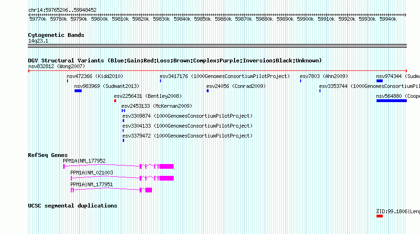The height and width of the screenshot is (234, 420).
Task: Open the %ID:99.1806 segmental duplication label
Action: coord(398,211)
